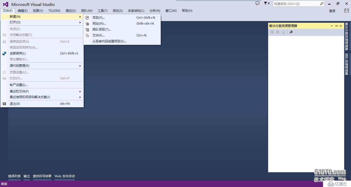
Task: Open the 调试(D) menu
Action: coord(71,11)
